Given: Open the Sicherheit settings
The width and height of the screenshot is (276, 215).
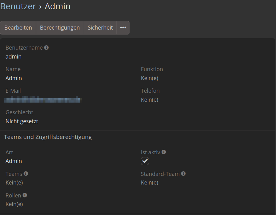Looking at the screenshot, I should [100, 28].
